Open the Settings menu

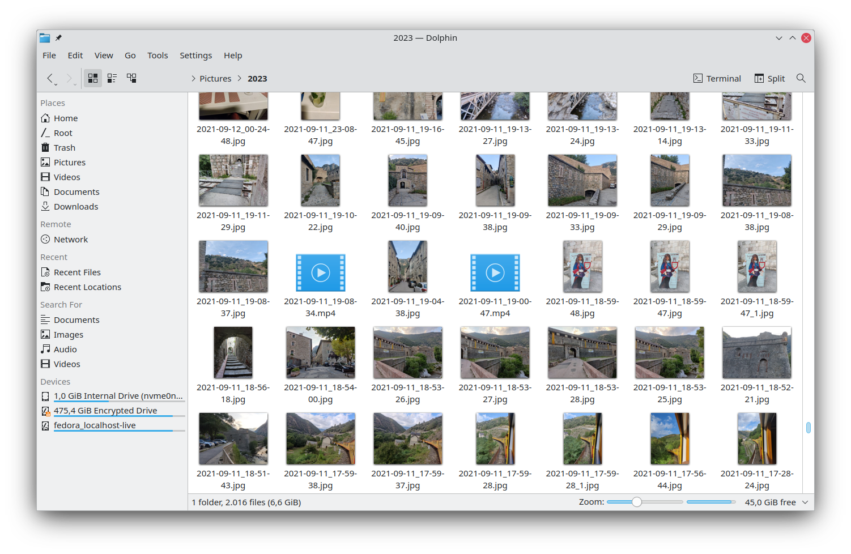point(195,56)
